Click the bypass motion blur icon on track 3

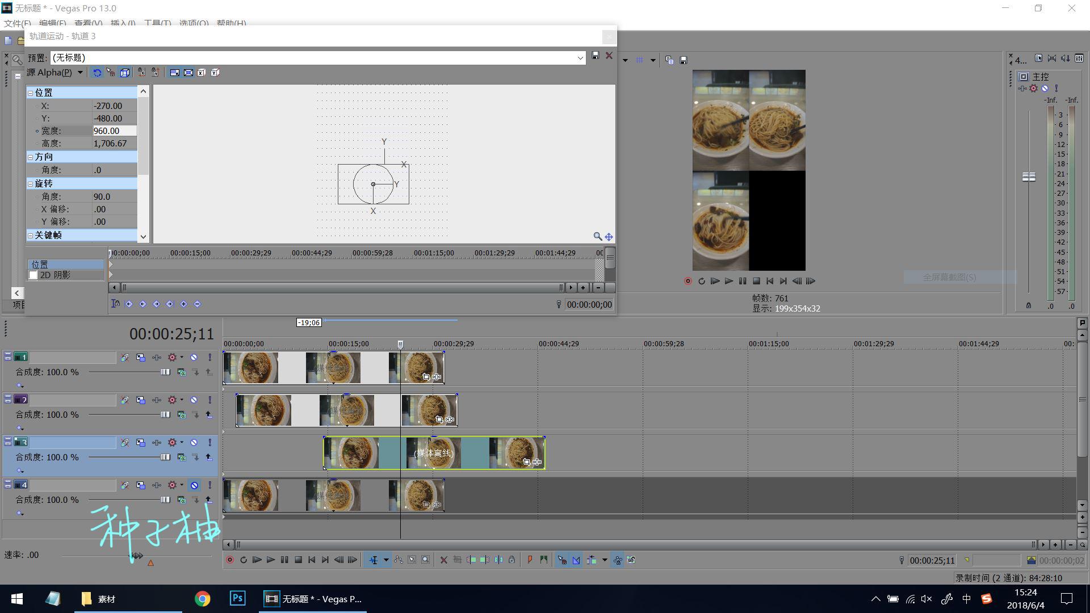(124, 443)
